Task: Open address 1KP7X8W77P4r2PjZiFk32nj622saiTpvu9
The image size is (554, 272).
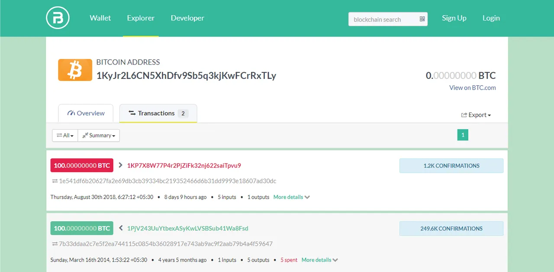Action: 184,165
